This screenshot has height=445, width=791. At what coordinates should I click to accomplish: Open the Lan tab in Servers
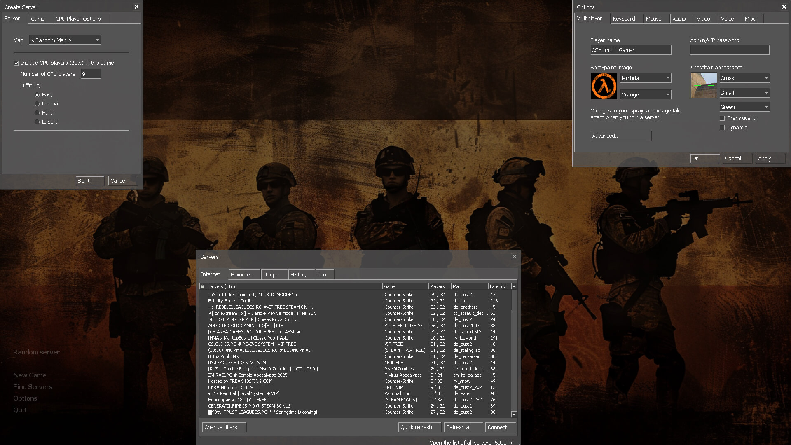325,274
